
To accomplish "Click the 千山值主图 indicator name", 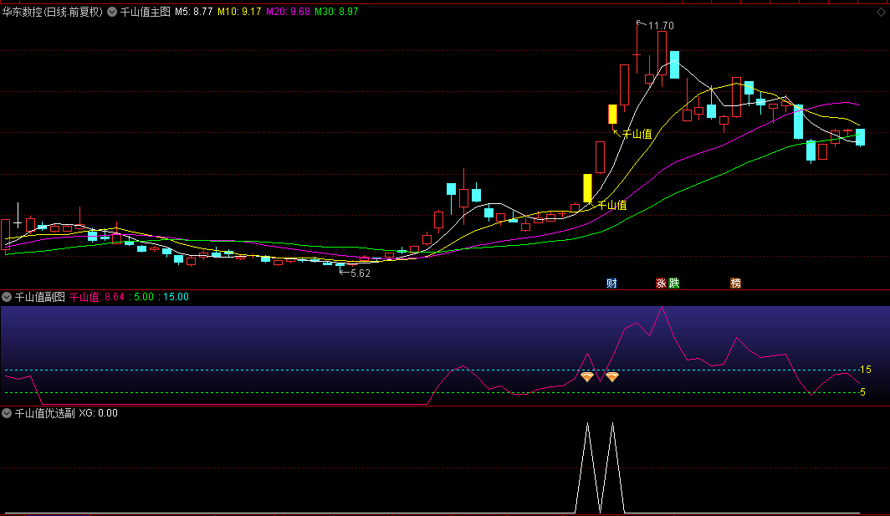I will coord(145,12).
